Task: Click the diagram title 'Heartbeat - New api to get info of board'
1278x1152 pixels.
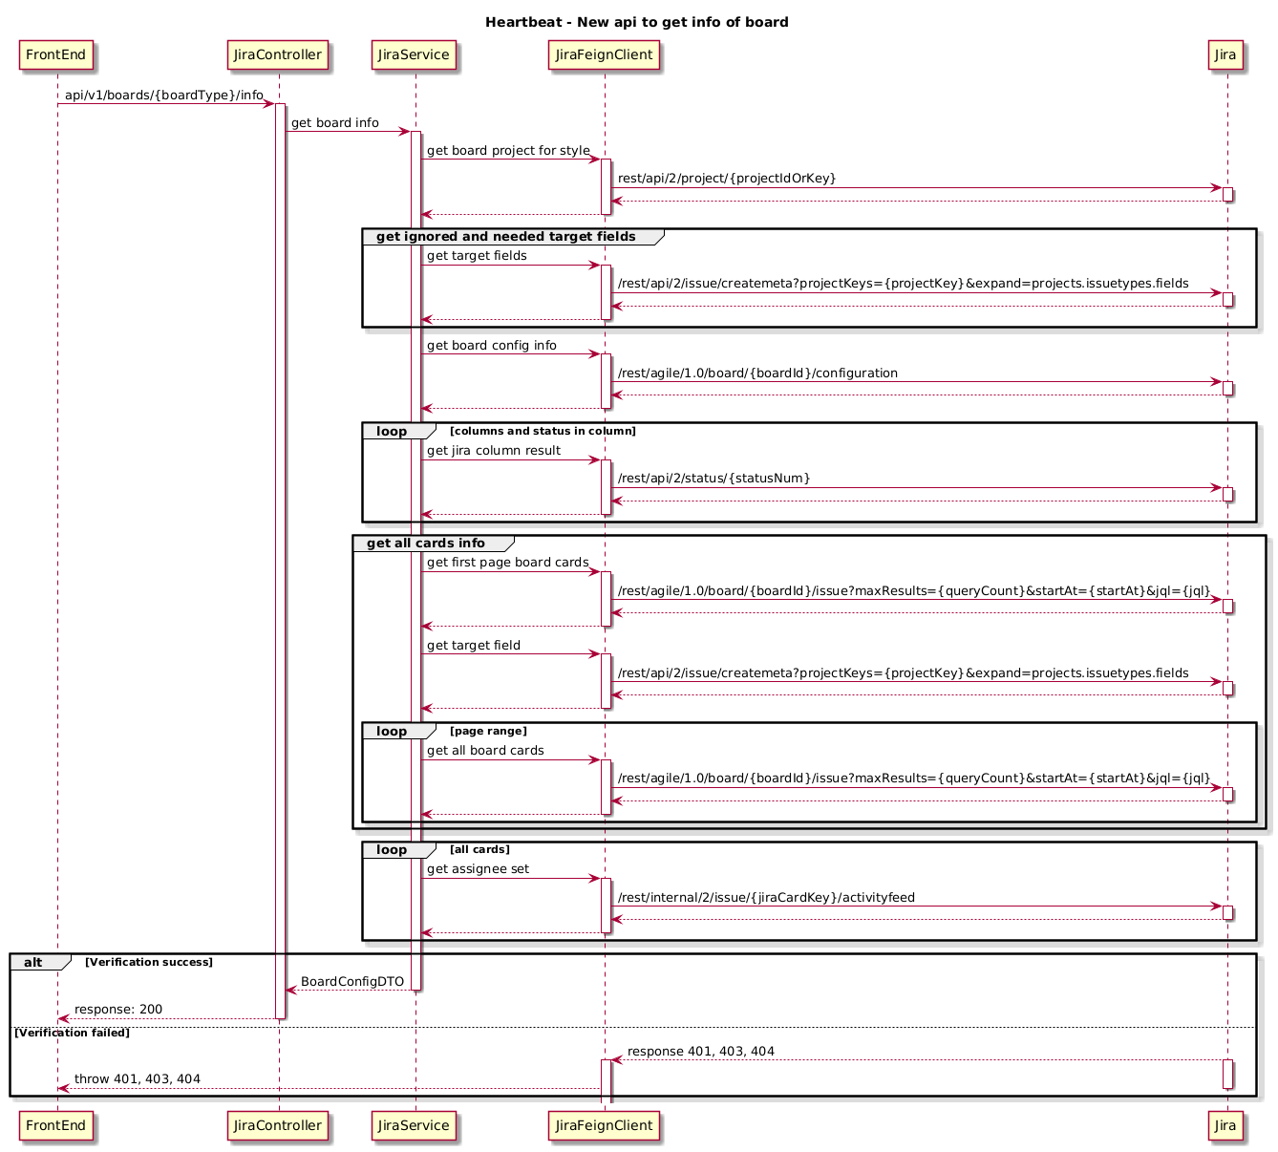Action: point(637,22)
